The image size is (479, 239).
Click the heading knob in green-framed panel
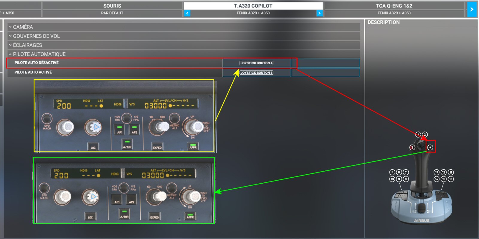click(90, 197)
